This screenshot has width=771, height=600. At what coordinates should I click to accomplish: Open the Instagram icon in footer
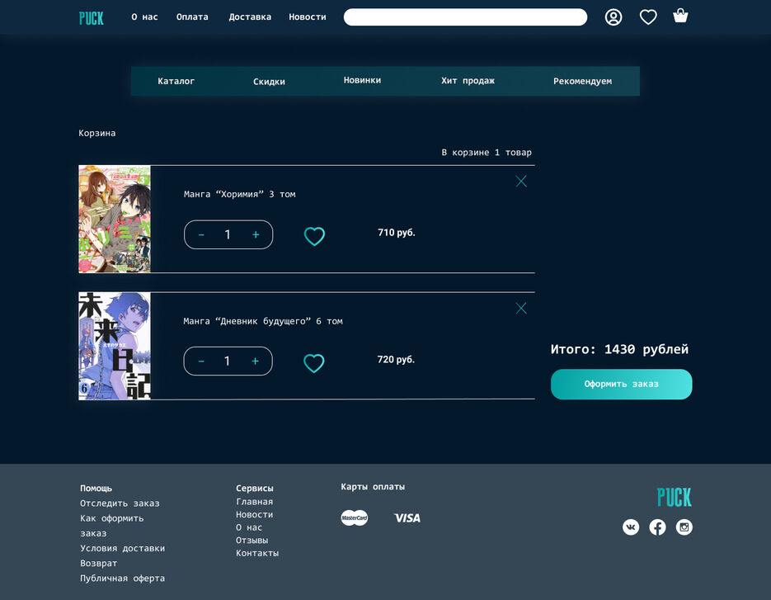(x=684, y=527)
